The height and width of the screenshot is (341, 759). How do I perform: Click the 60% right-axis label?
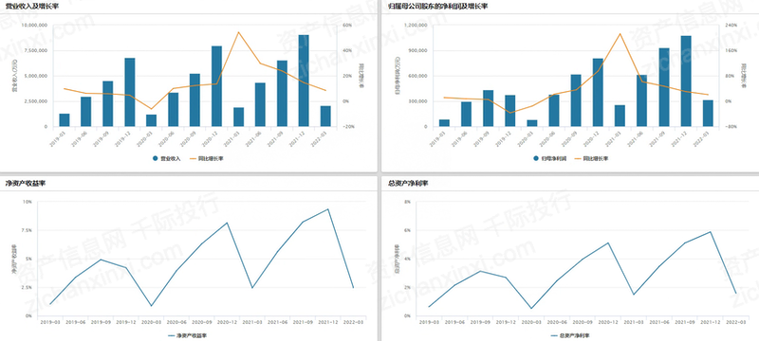[x=346, y=26]
